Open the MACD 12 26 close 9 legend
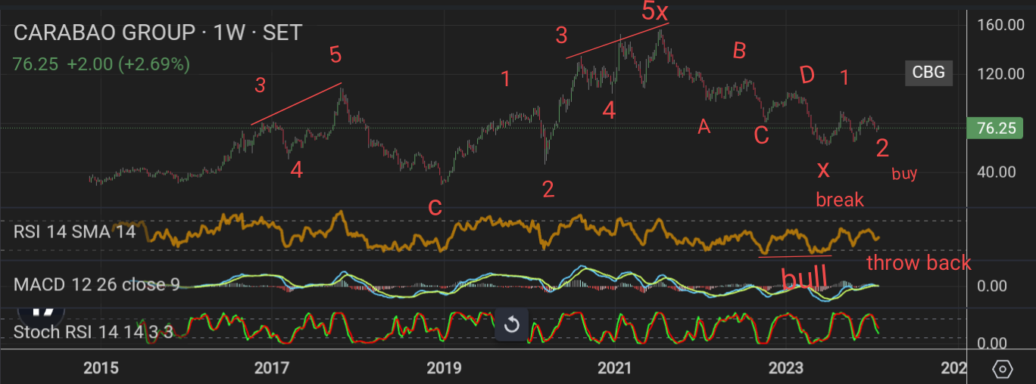This screenshot has width=1036, height=384. click(x=97, y=284)
